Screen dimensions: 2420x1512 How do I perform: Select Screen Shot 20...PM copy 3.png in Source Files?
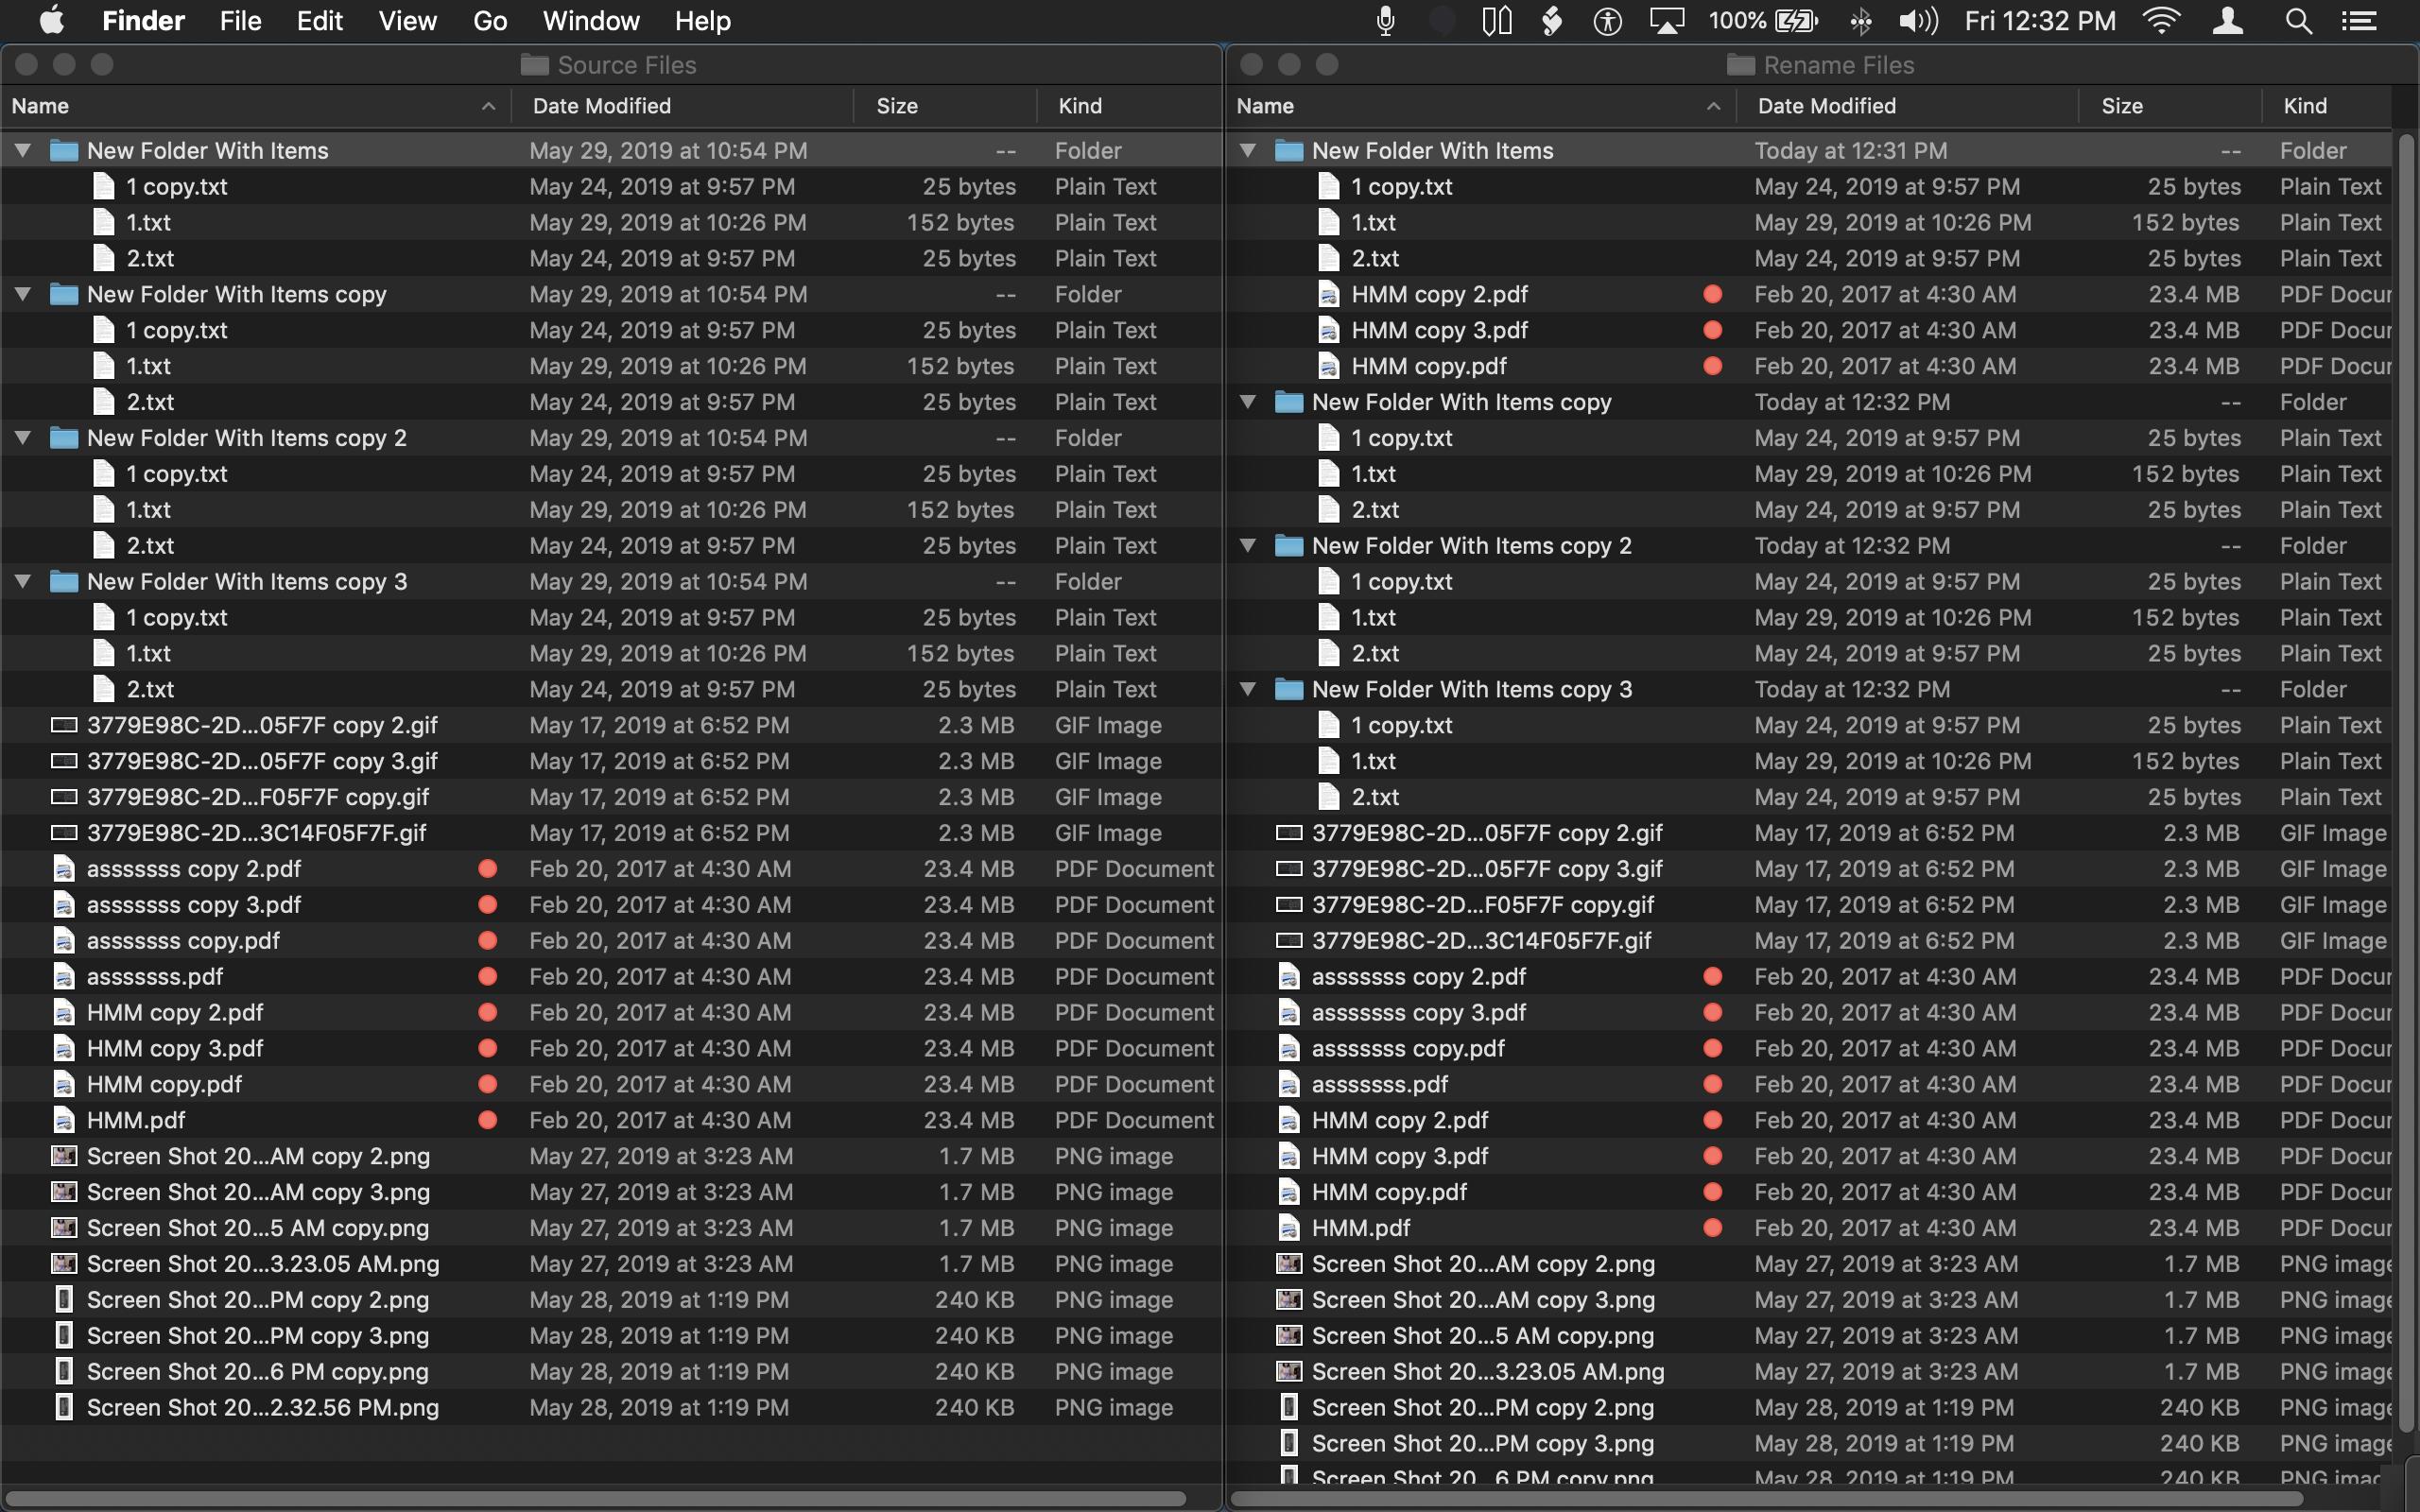tap(611, 1336)
